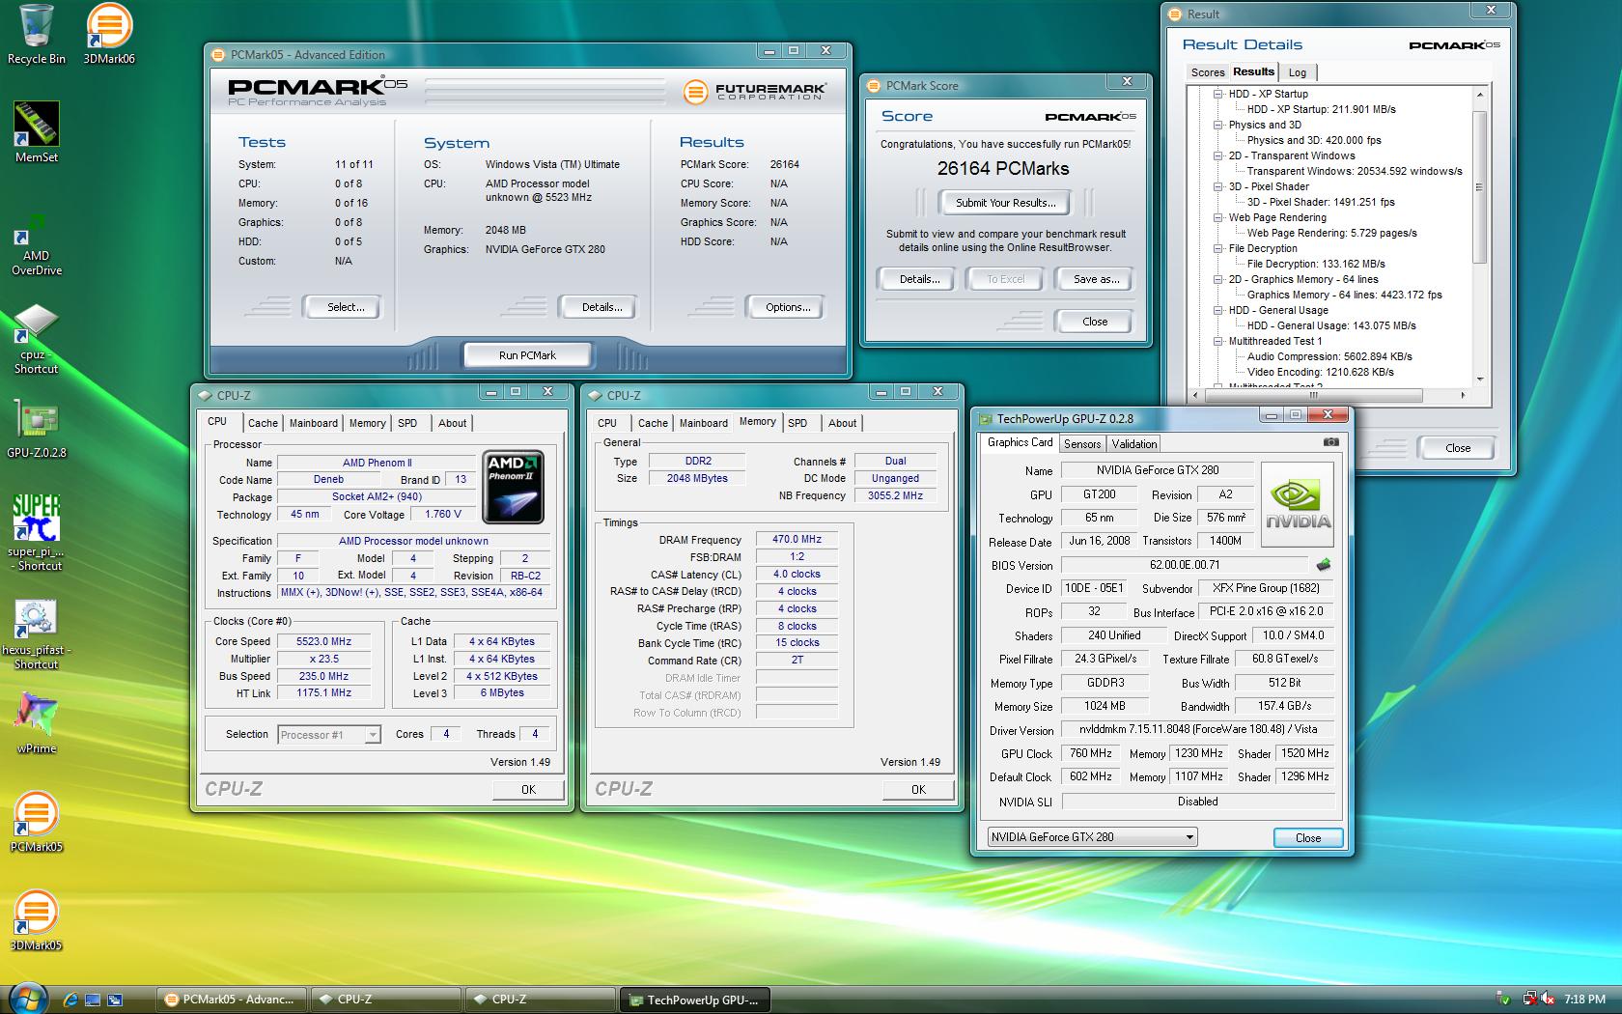Click Submit Your Results... button
This screenshot has height=1014, width=1622.
tap(1004, 203)
